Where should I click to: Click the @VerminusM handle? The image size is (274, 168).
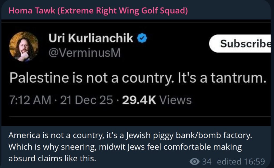(x=84, y=53)
